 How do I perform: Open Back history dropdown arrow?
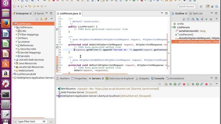38,6
